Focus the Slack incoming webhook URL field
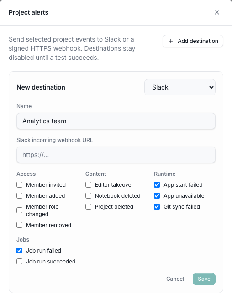Image resolution: width=232 pixels, height=295 pixels. coord(116,155)
